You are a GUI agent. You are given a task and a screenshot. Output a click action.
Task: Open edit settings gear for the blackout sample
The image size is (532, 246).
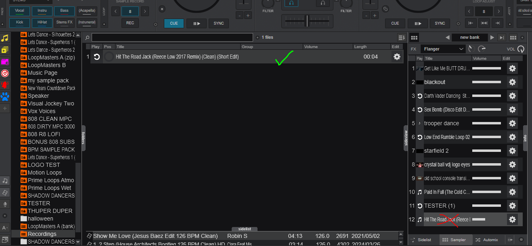click(512, 82)
